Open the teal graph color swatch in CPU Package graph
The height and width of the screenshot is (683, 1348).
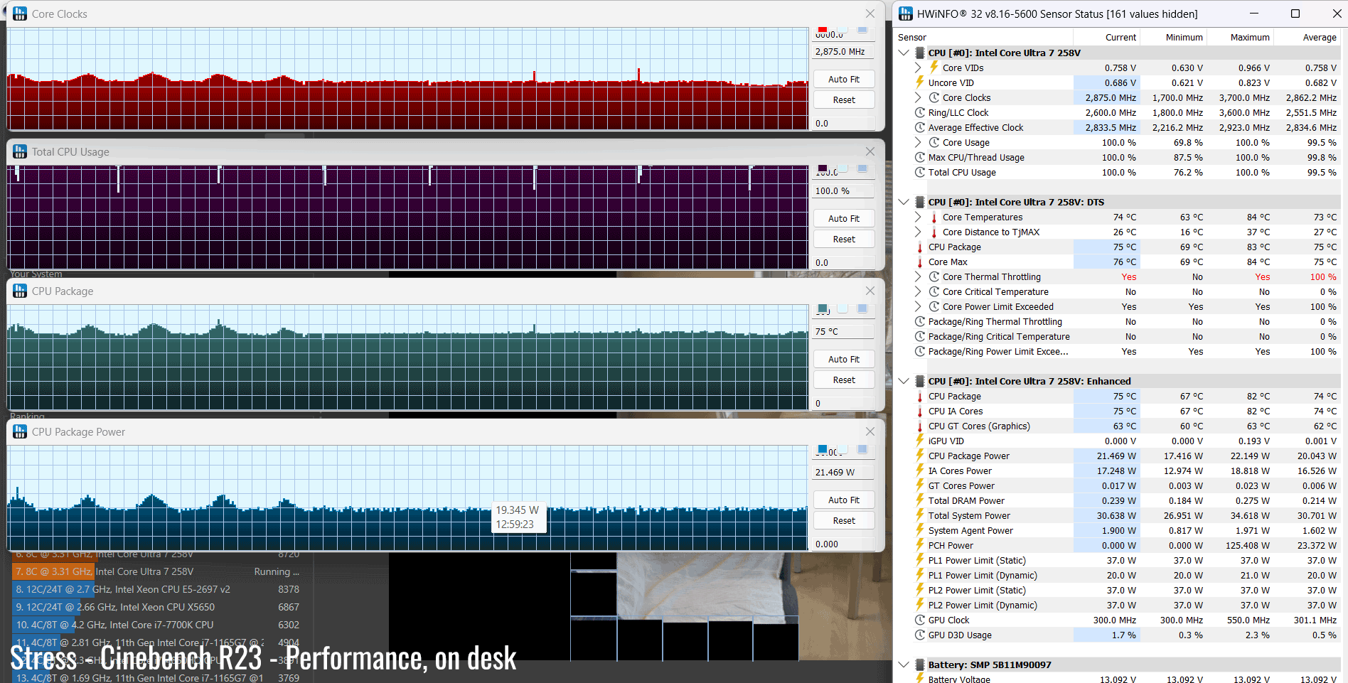click(x=823, y=308)
